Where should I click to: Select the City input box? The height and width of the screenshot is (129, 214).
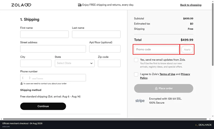[36, 63]
